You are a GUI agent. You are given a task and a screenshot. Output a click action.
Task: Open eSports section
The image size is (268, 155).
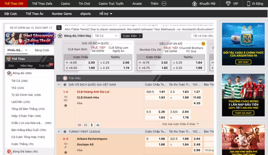85,14
